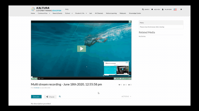The width and height of the screenshot is (199, 111).
Task: Click the diagonal arrows expand icon in player
Action: pyautogui.click(x=123, y=79)
